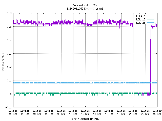The width and height of the screenshot is (162, 121).
Task: Click the LCL42B legend label
Action: [141, 23]
